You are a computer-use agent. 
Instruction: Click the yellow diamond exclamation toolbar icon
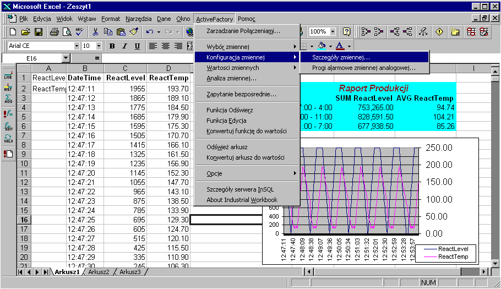click(x=439, y=31)
